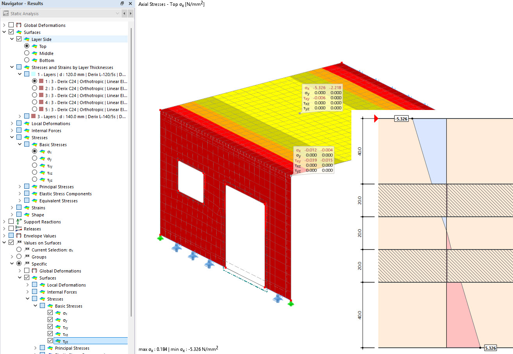Select the Top layer side radio button
This screenshot has width=513, height=354.
[27, 46]
